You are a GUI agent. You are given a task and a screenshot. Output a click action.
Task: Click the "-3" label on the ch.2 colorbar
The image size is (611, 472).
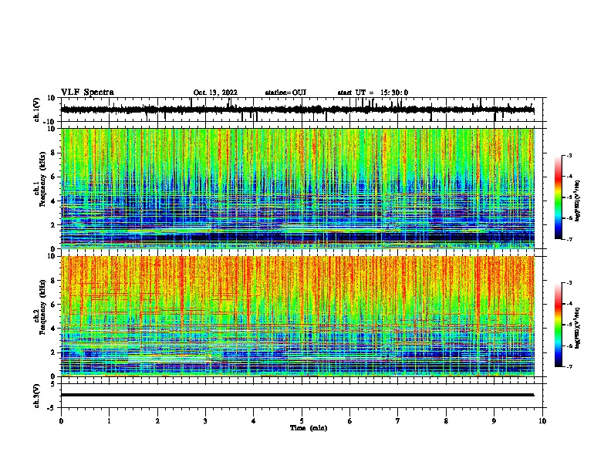(569, 283)
